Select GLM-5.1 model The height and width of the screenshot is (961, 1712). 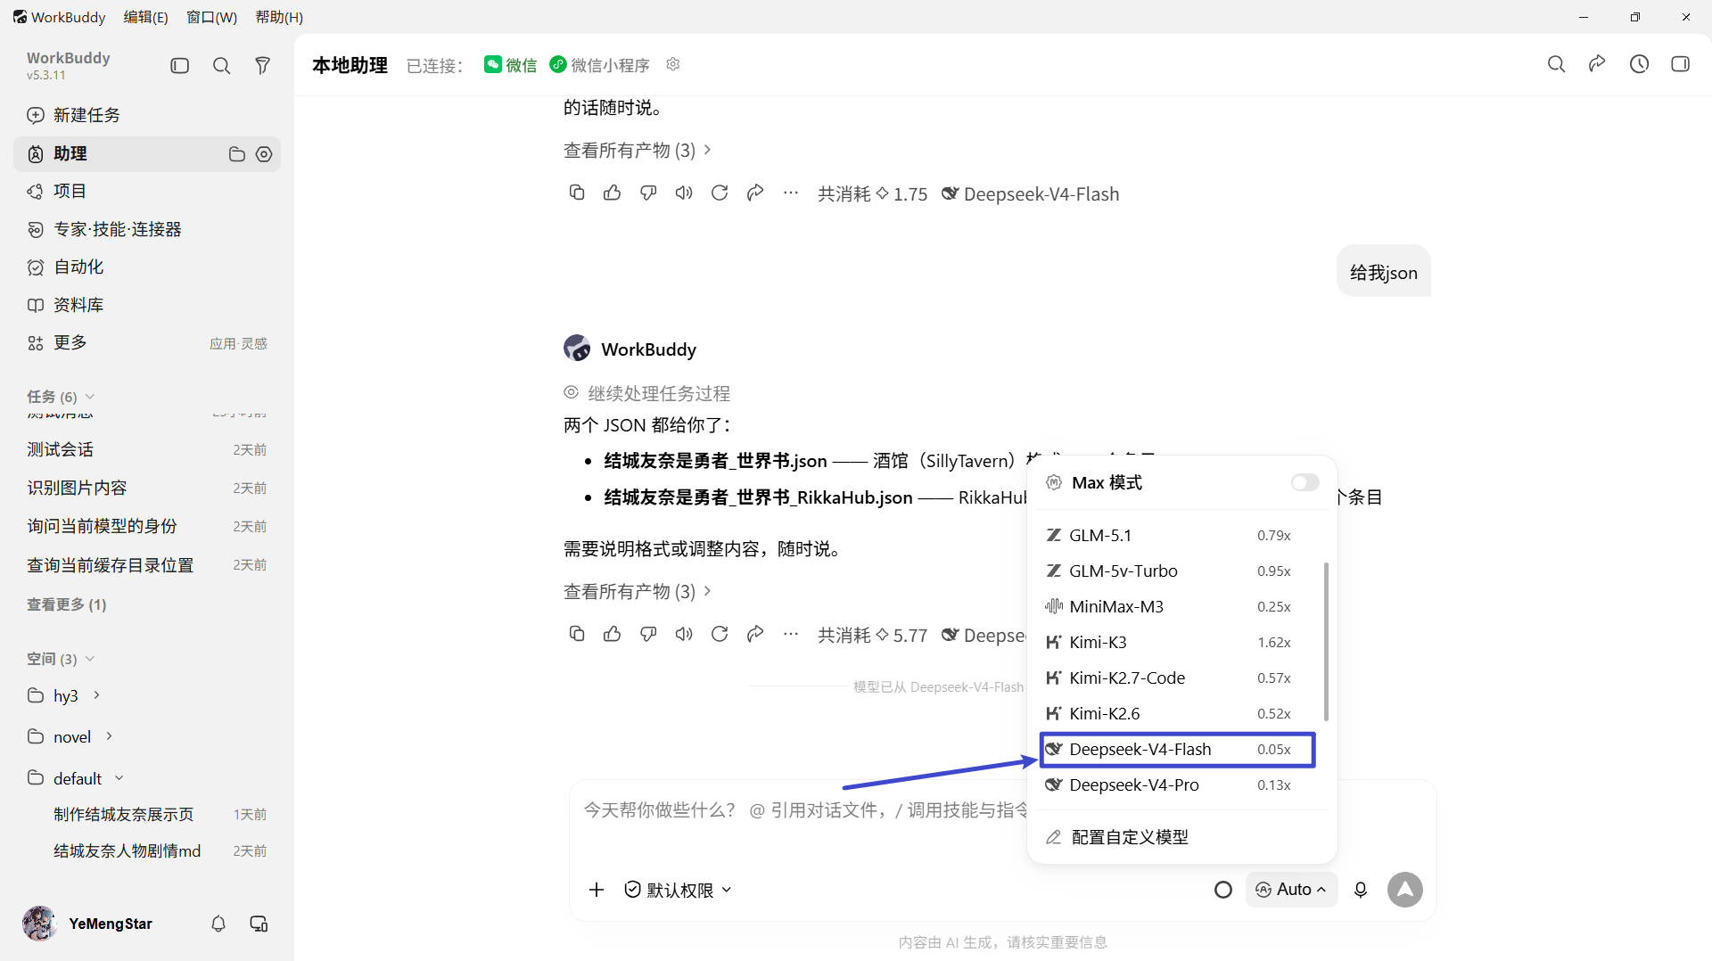(x=1177, y=535)
